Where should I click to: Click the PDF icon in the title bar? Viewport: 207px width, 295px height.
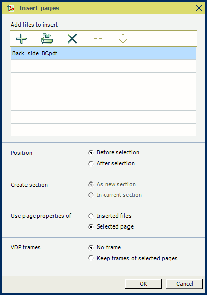(x=11, y=8)
